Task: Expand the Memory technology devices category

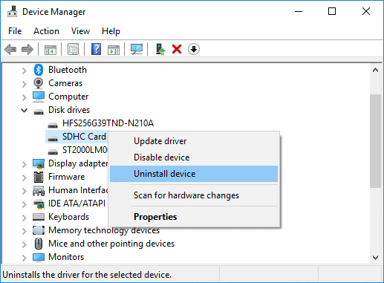Action: point(24,231)
